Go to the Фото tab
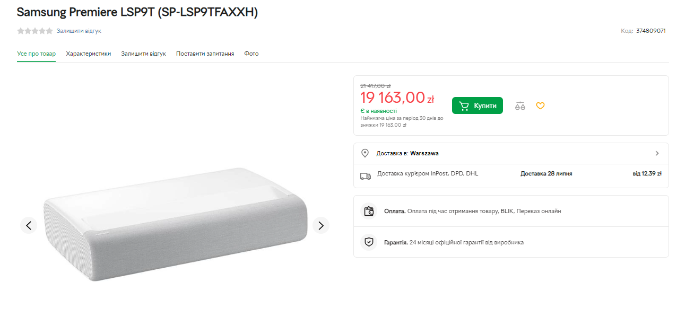This screenshot has width=677, height=317. [x=251, y=54]
